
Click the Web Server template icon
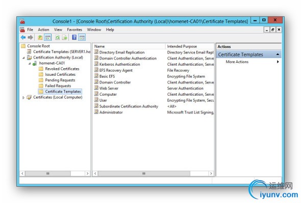(96, 88)
